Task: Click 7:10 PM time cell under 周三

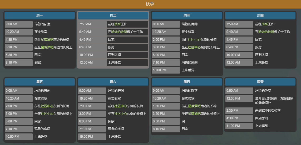Action: pyautogui.click(x=166, y=63)
